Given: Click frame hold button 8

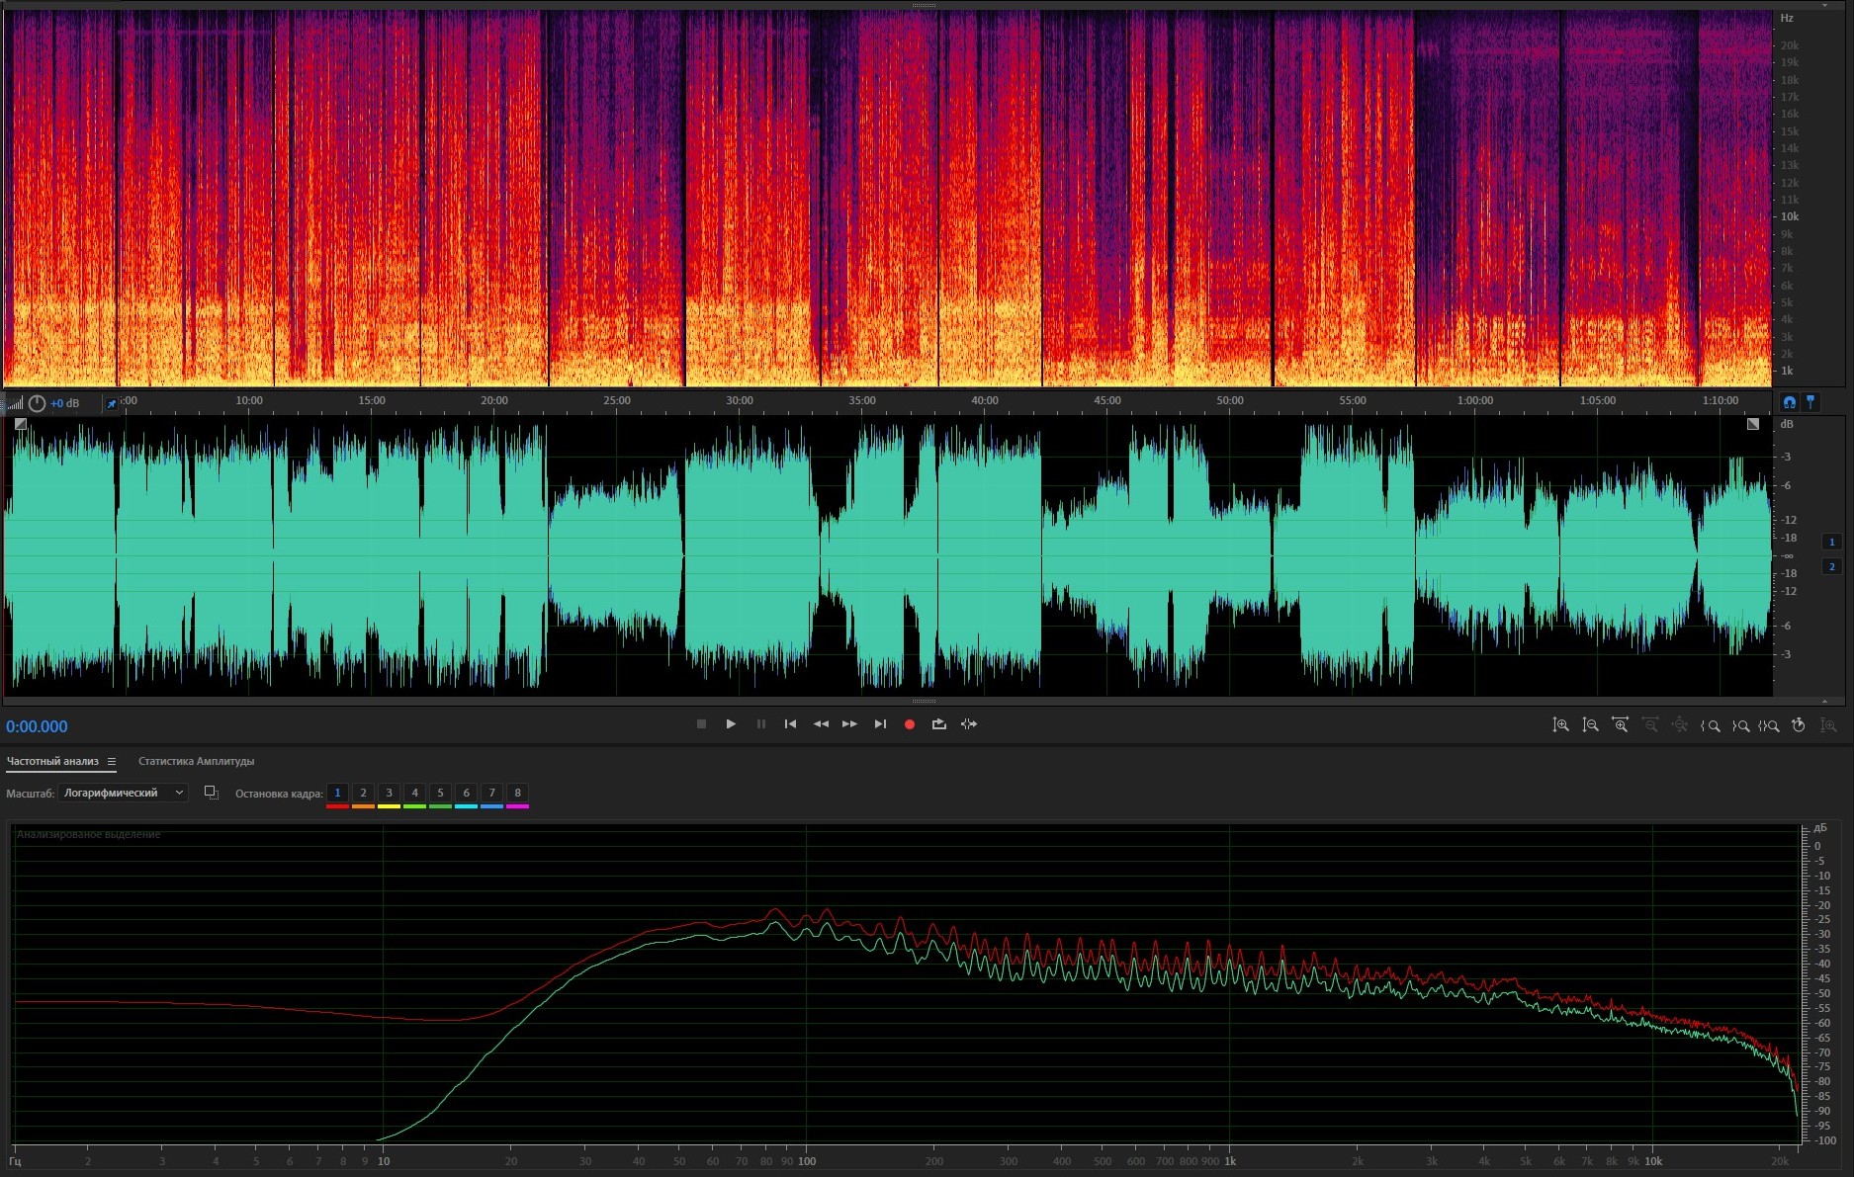Looking at the screenshot, I should (x=517, y=793).
